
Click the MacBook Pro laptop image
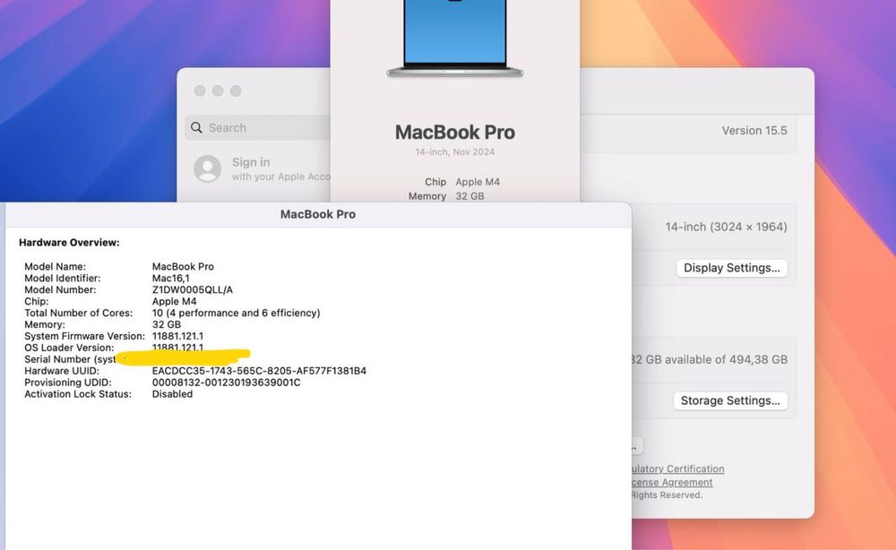(x=455, y=39)
